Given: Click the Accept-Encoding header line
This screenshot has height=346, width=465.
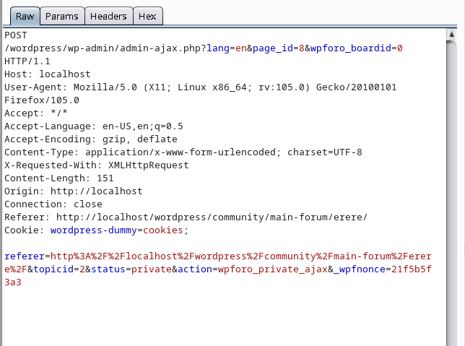Looking at the screenshot, I should 91,139.
